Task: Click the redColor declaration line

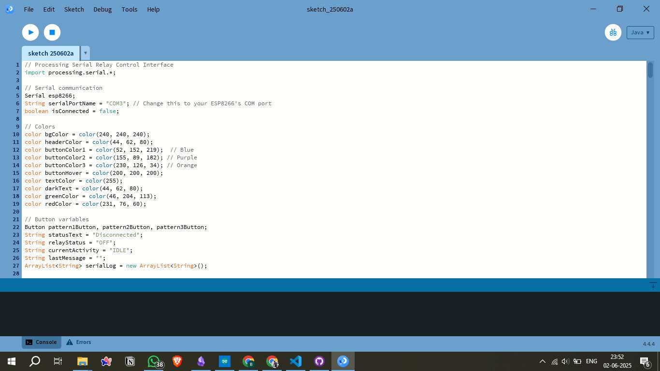Action: coord(86,204)
